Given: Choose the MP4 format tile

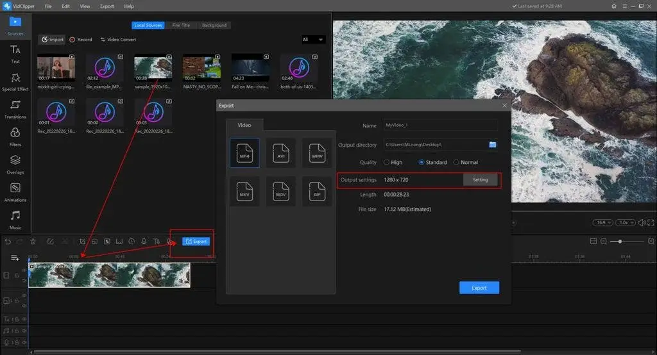Looking at the screenshot, I should tap(244, 153).
